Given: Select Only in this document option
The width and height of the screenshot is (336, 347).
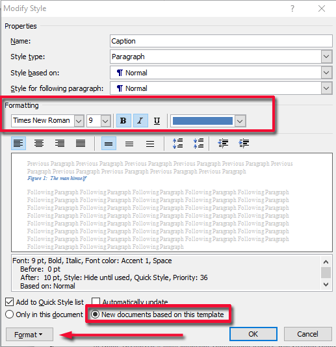Looking at the screenshot, I should click(x=10, y=315).
